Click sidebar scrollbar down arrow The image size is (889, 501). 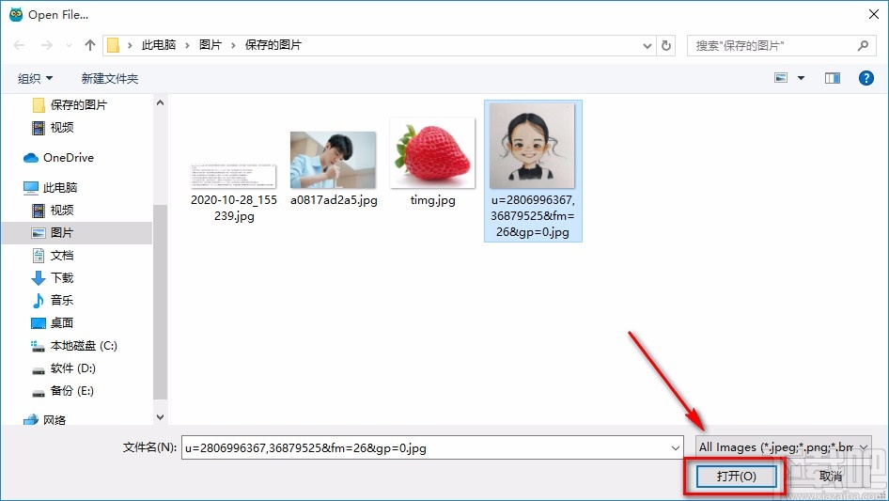point(160,417)
